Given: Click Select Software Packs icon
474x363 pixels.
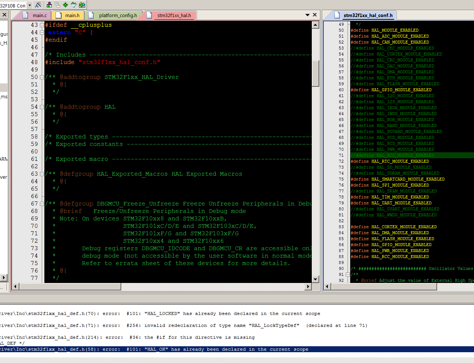Looking at the screenshot, I should coord(73,5).
